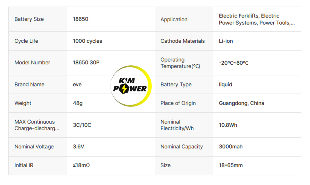The width and height of the screenshot is (310, 185).
Task: Select the '-20℃~60℃' temperature value
Action: point(233,63)
